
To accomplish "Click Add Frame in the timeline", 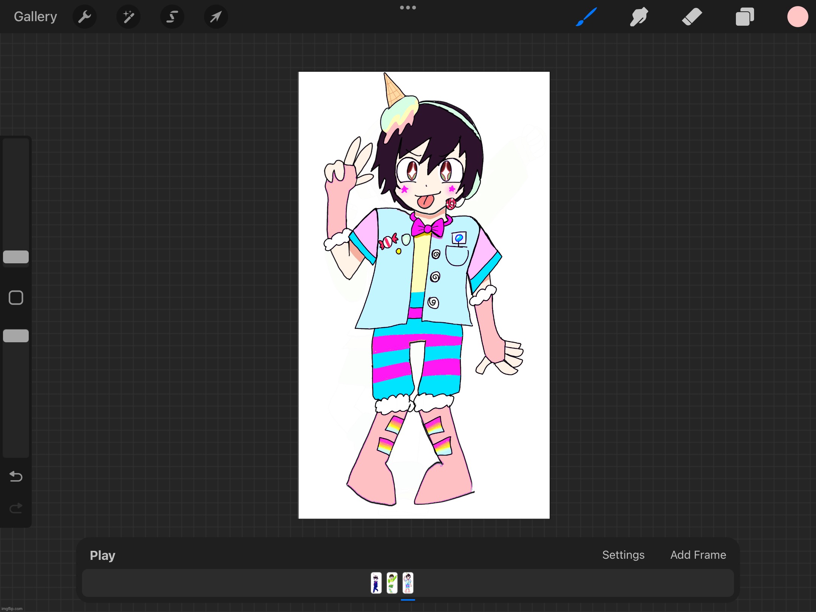I will (698, 555).
